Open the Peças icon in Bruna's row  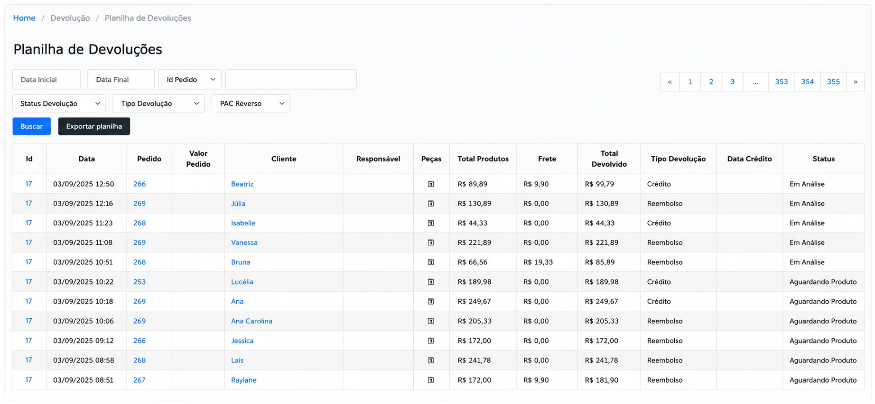pyautogui.click(x=431, y=262)
